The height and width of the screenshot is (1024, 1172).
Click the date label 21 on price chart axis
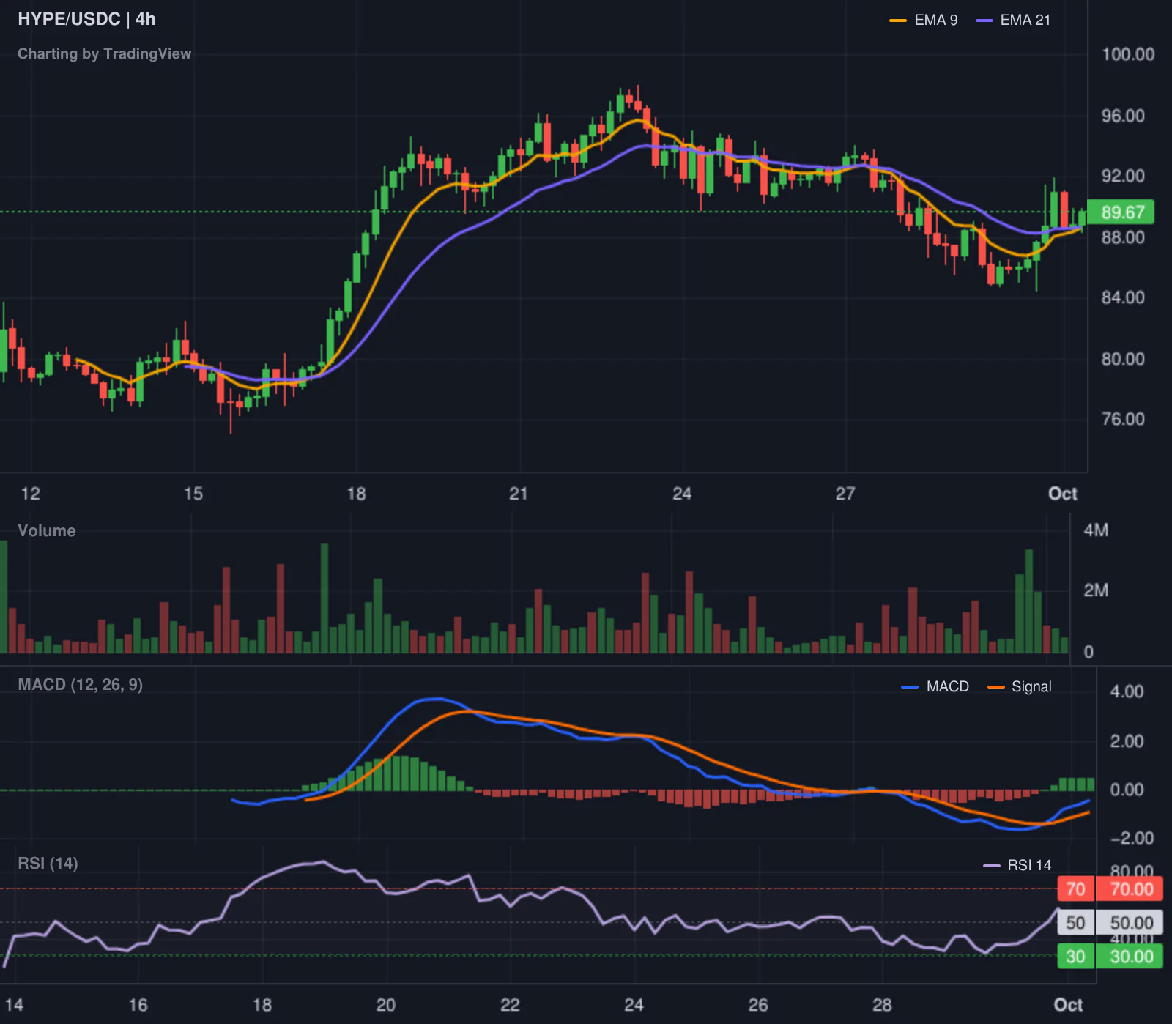click(519, 494)
